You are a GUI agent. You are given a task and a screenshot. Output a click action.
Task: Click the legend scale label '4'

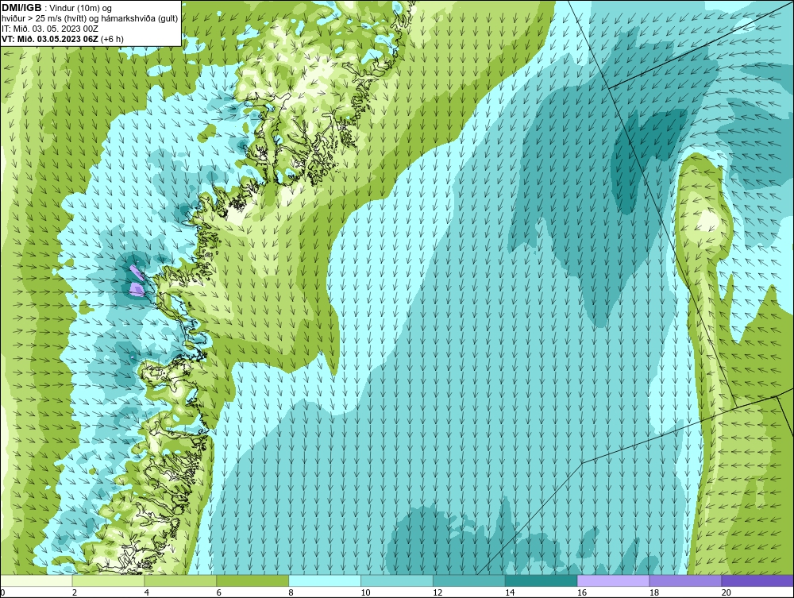click(x=146, y=592)
